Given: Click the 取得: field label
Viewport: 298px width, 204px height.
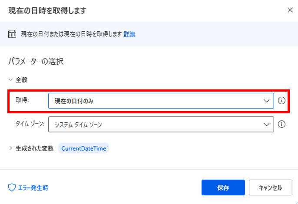Looking at the screenshot, I should pyautogui.click(x=22, y=100).
